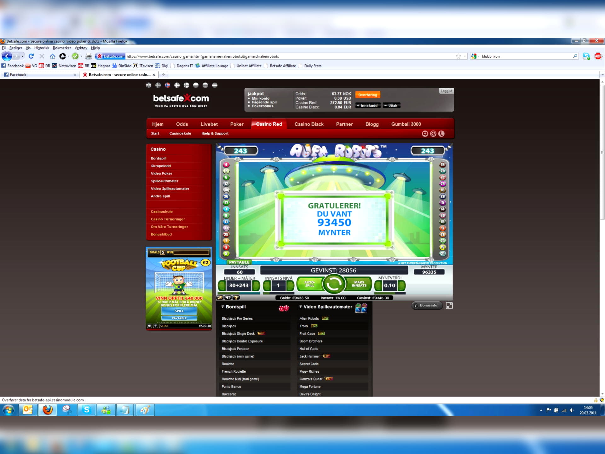Screen dimensions: 605x454
Task: Increase the Myntverdi coin value
Action: click(401, 285)
